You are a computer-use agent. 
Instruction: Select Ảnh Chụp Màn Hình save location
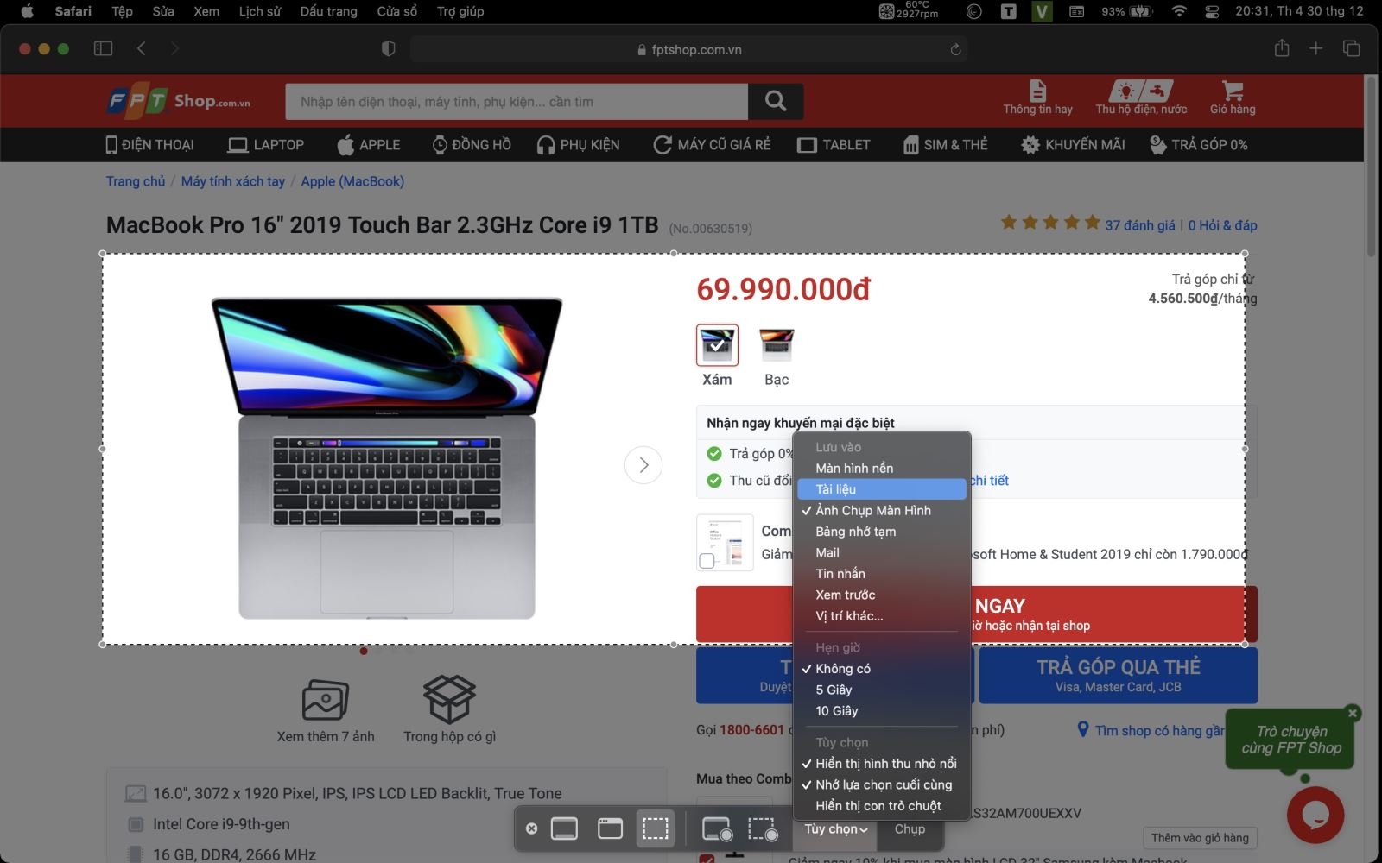[881, 510]
